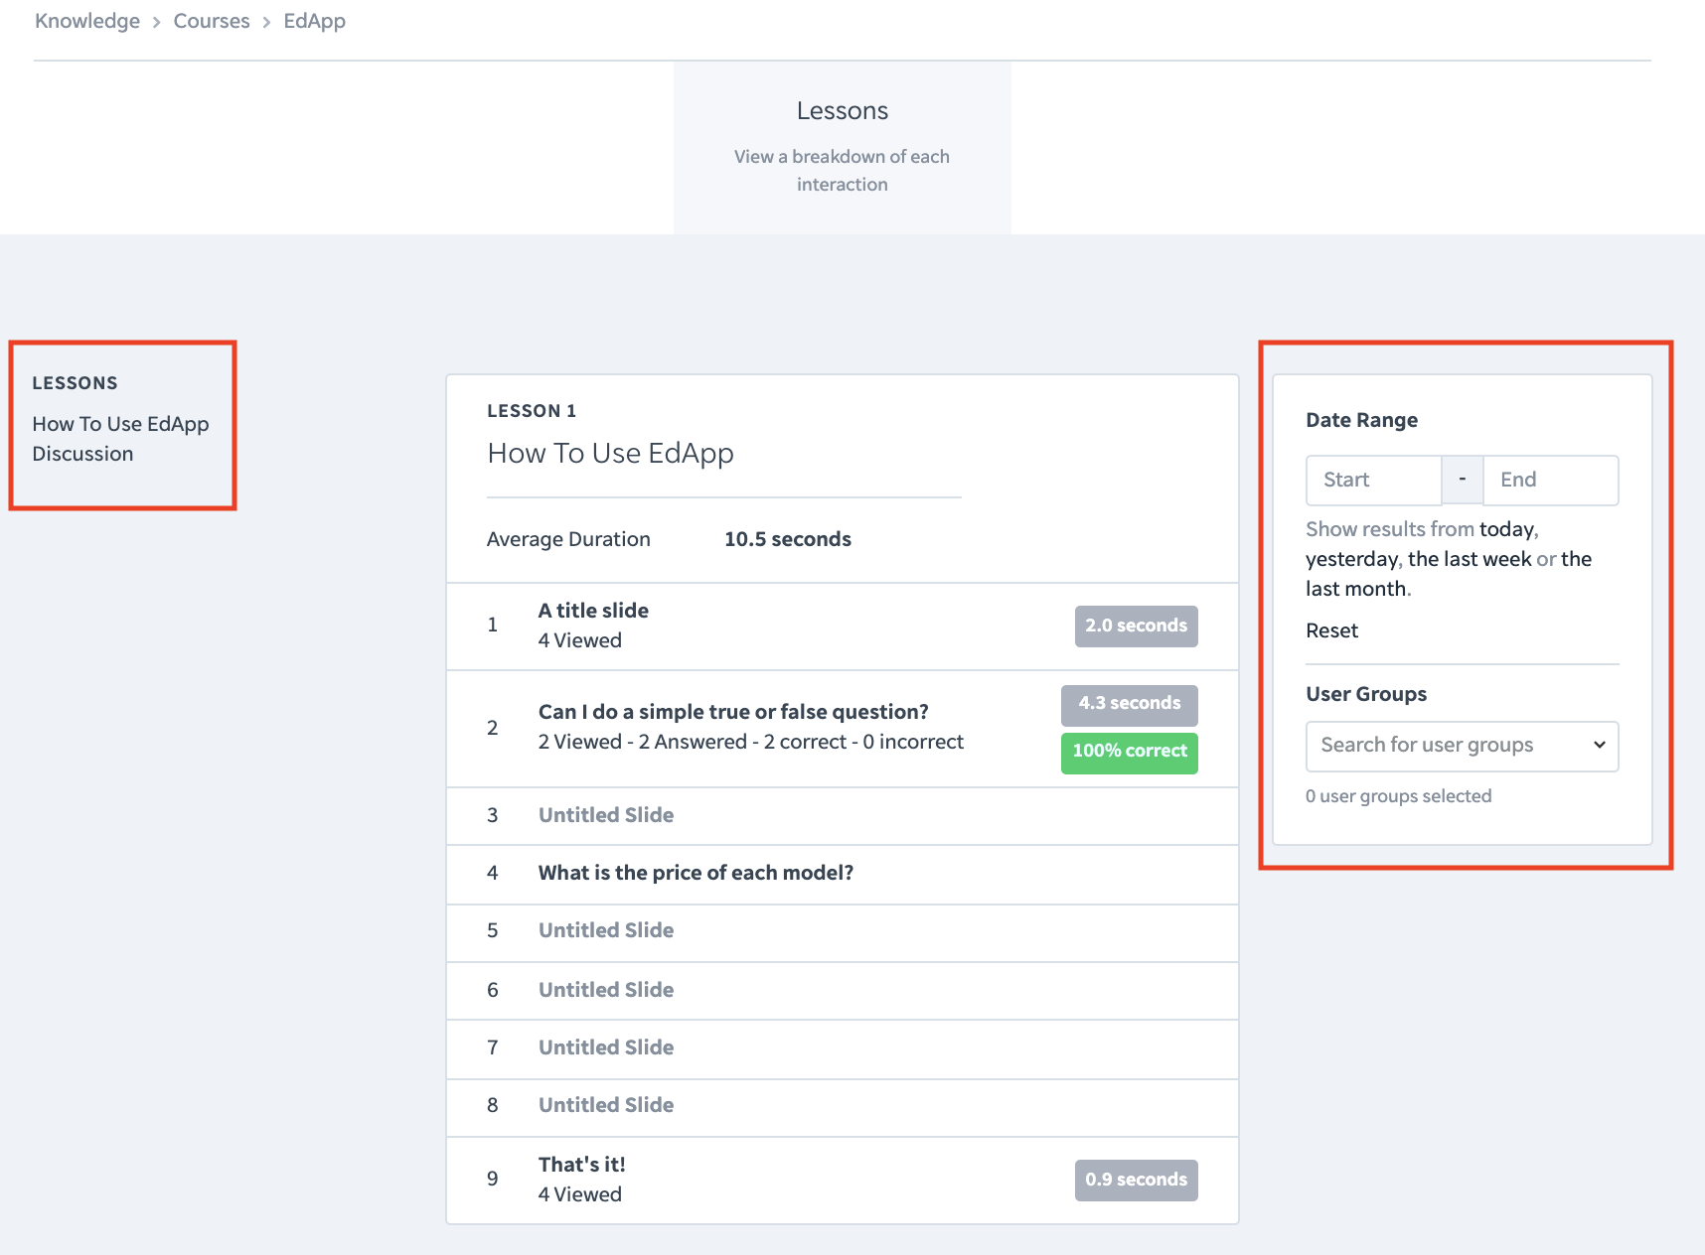Open the EdApp breadcrumb
This screenshot has height=1255, width=1705.
point(315,21)
